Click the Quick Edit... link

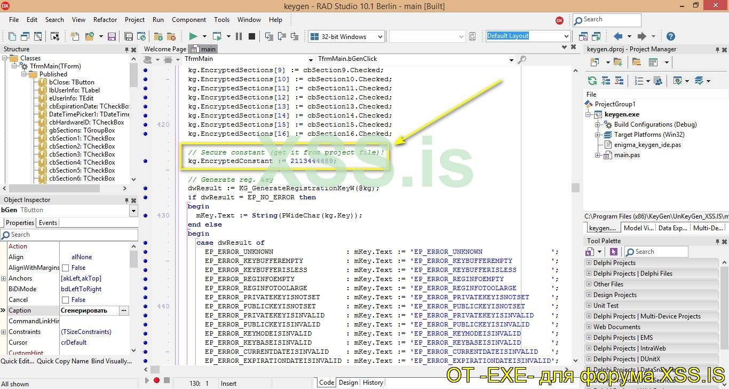point(18,361)
